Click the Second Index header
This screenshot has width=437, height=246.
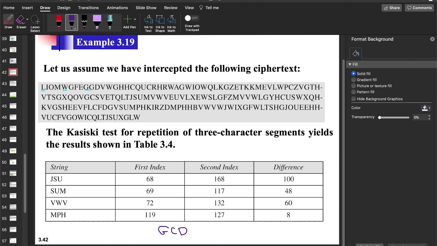pos(219,167)
